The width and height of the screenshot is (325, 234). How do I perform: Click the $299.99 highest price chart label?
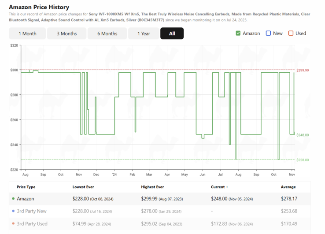click(303, 71)
